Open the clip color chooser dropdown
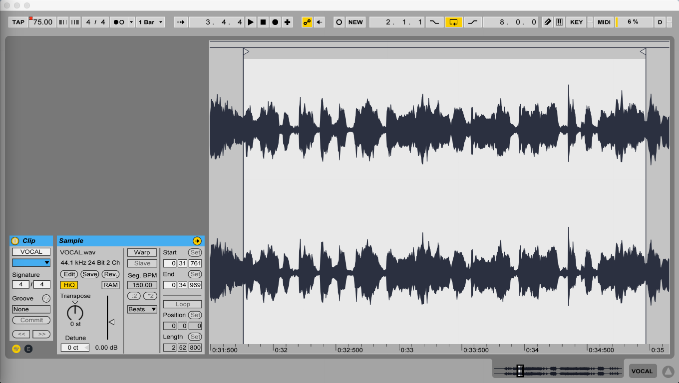 tap(31, 263)
